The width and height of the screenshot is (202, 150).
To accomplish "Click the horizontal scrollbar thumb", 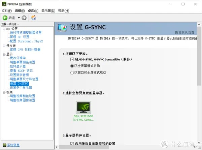I will 84,147.
